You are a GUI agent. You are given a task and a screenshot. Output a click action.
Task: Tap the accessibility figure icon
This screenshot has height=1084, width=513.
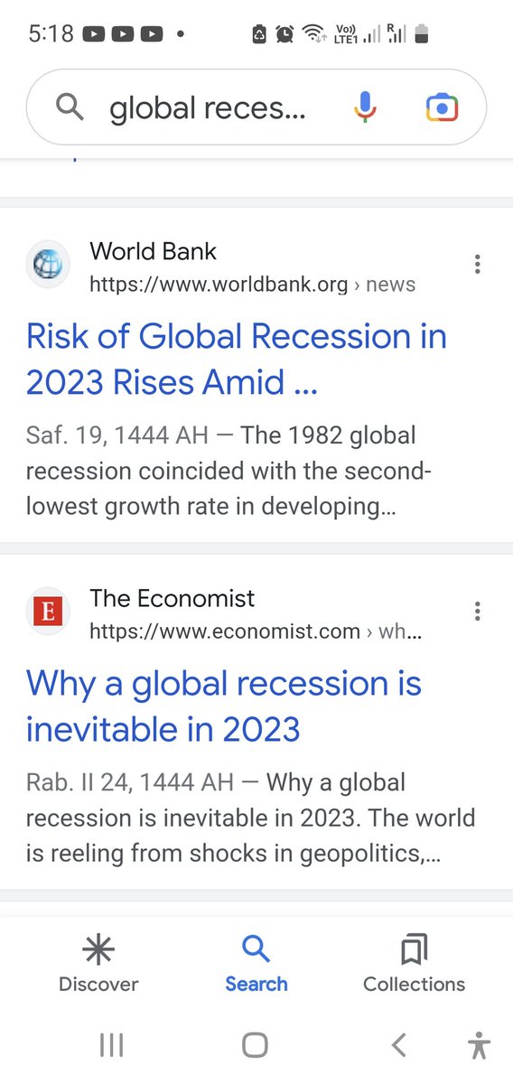click(x=480, y=1045)
